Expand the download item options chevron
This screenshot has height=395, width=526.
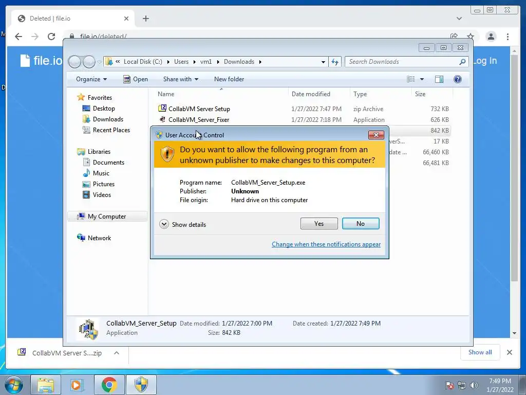(x=117, y=353)
